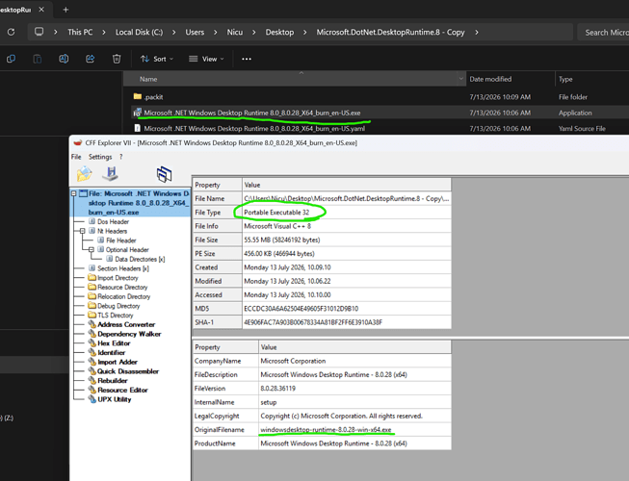Click the Hex Editor tool icon
Screen dimensions: 629x481
click(x=92, y=343)
